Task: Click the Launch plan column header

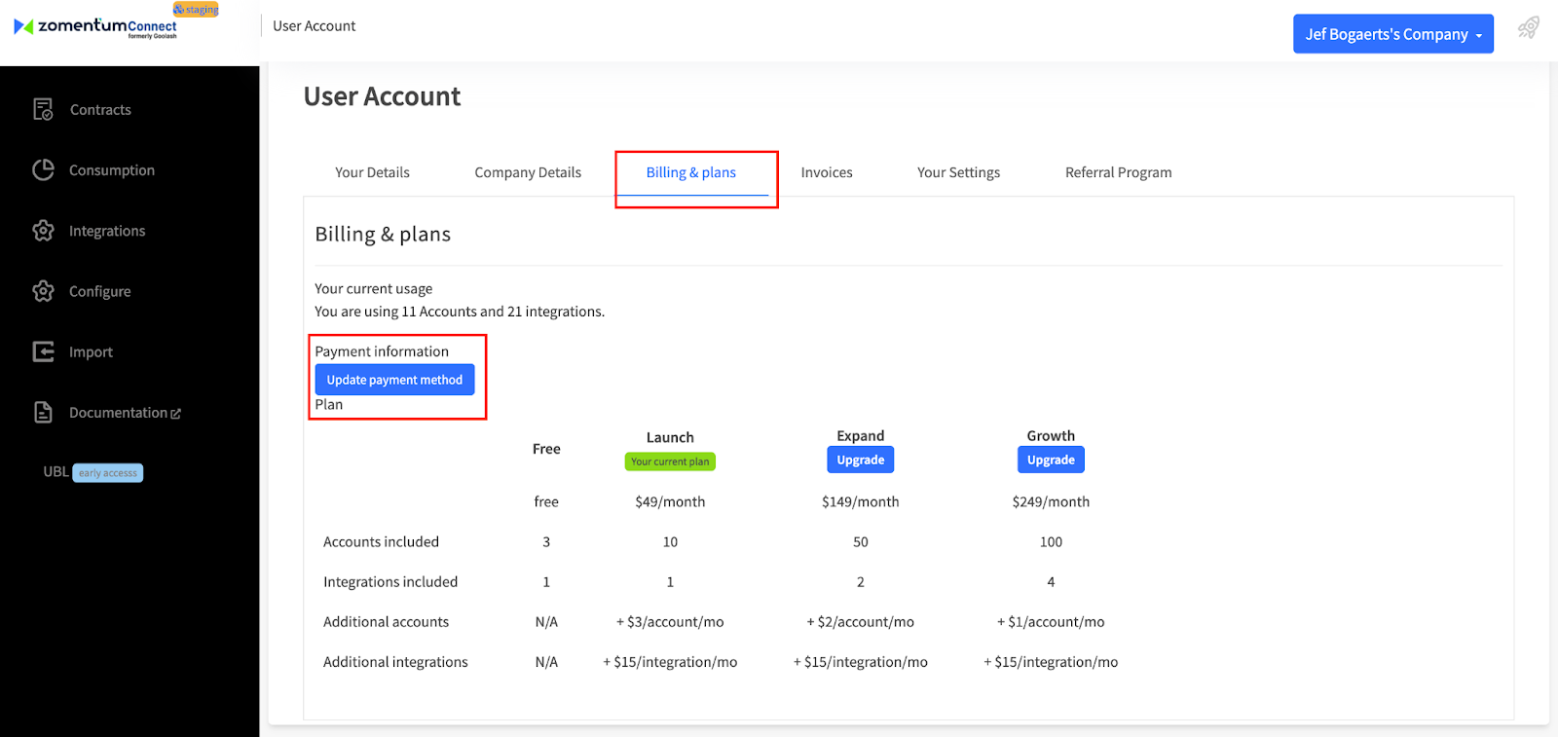Action: coord(670,437)
